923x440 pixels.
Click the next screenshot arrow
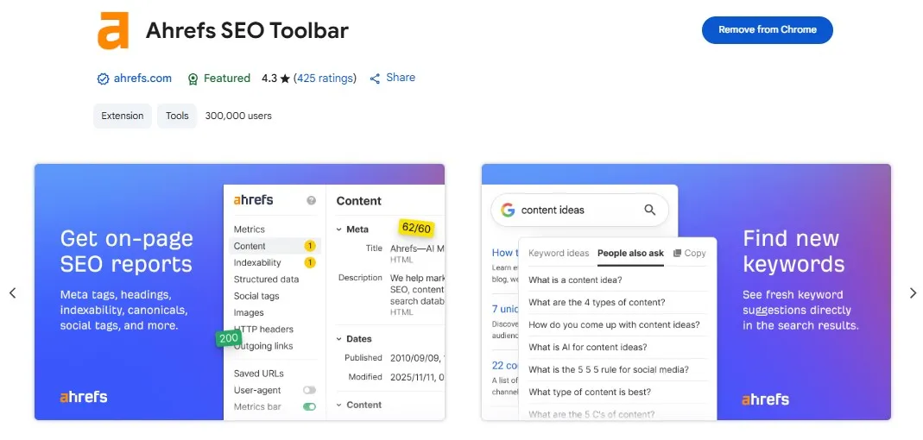coord(913,293)
